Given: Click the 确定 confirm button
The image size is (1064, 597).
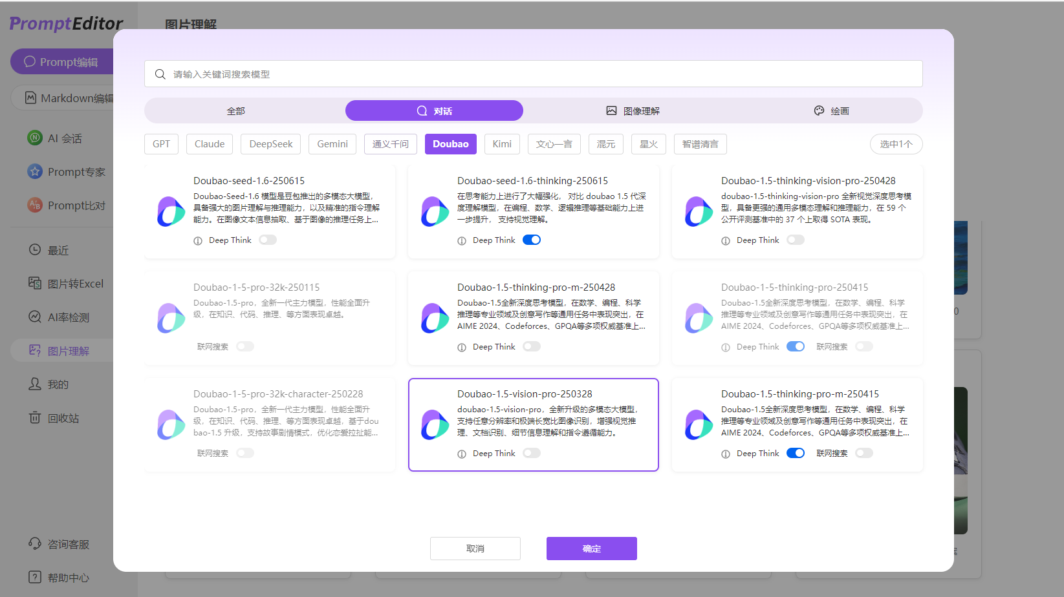Looking at the screenshot, I should (591, 548).
